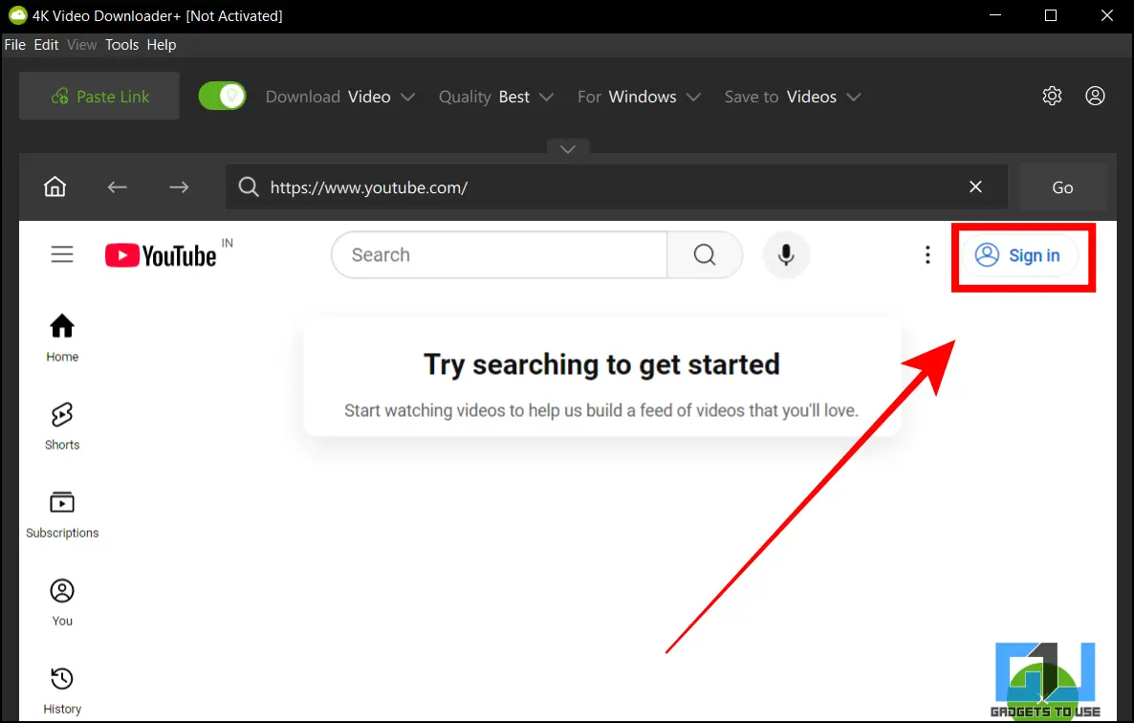Click the magnifier icon in the address bar

click(x=248, y=187)
